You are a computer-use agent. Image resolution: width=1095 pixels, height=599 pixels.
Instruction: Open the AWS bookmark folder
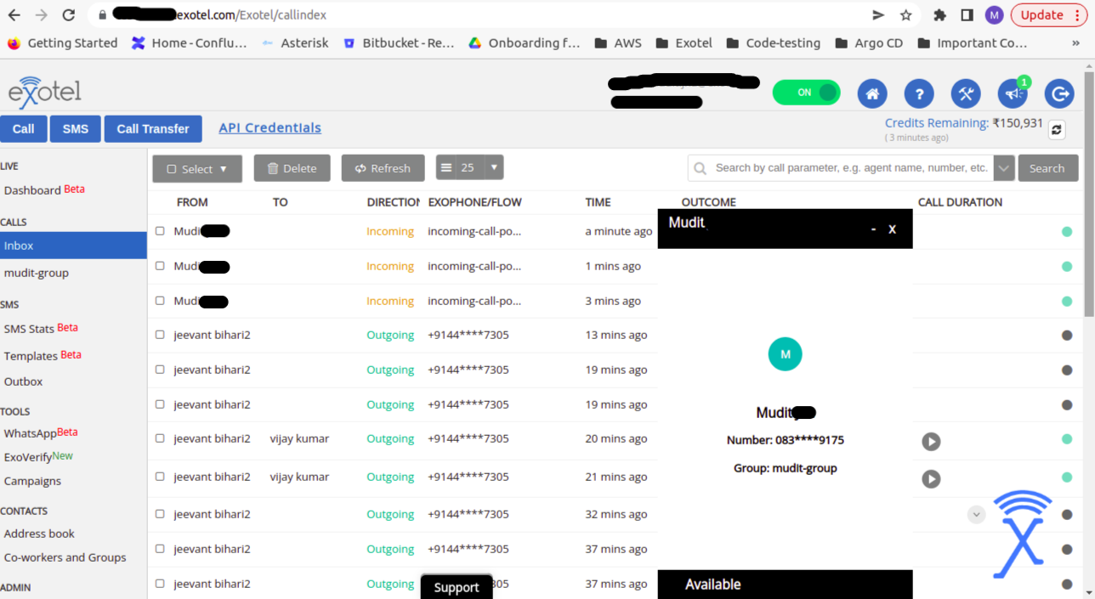point(618,43)
